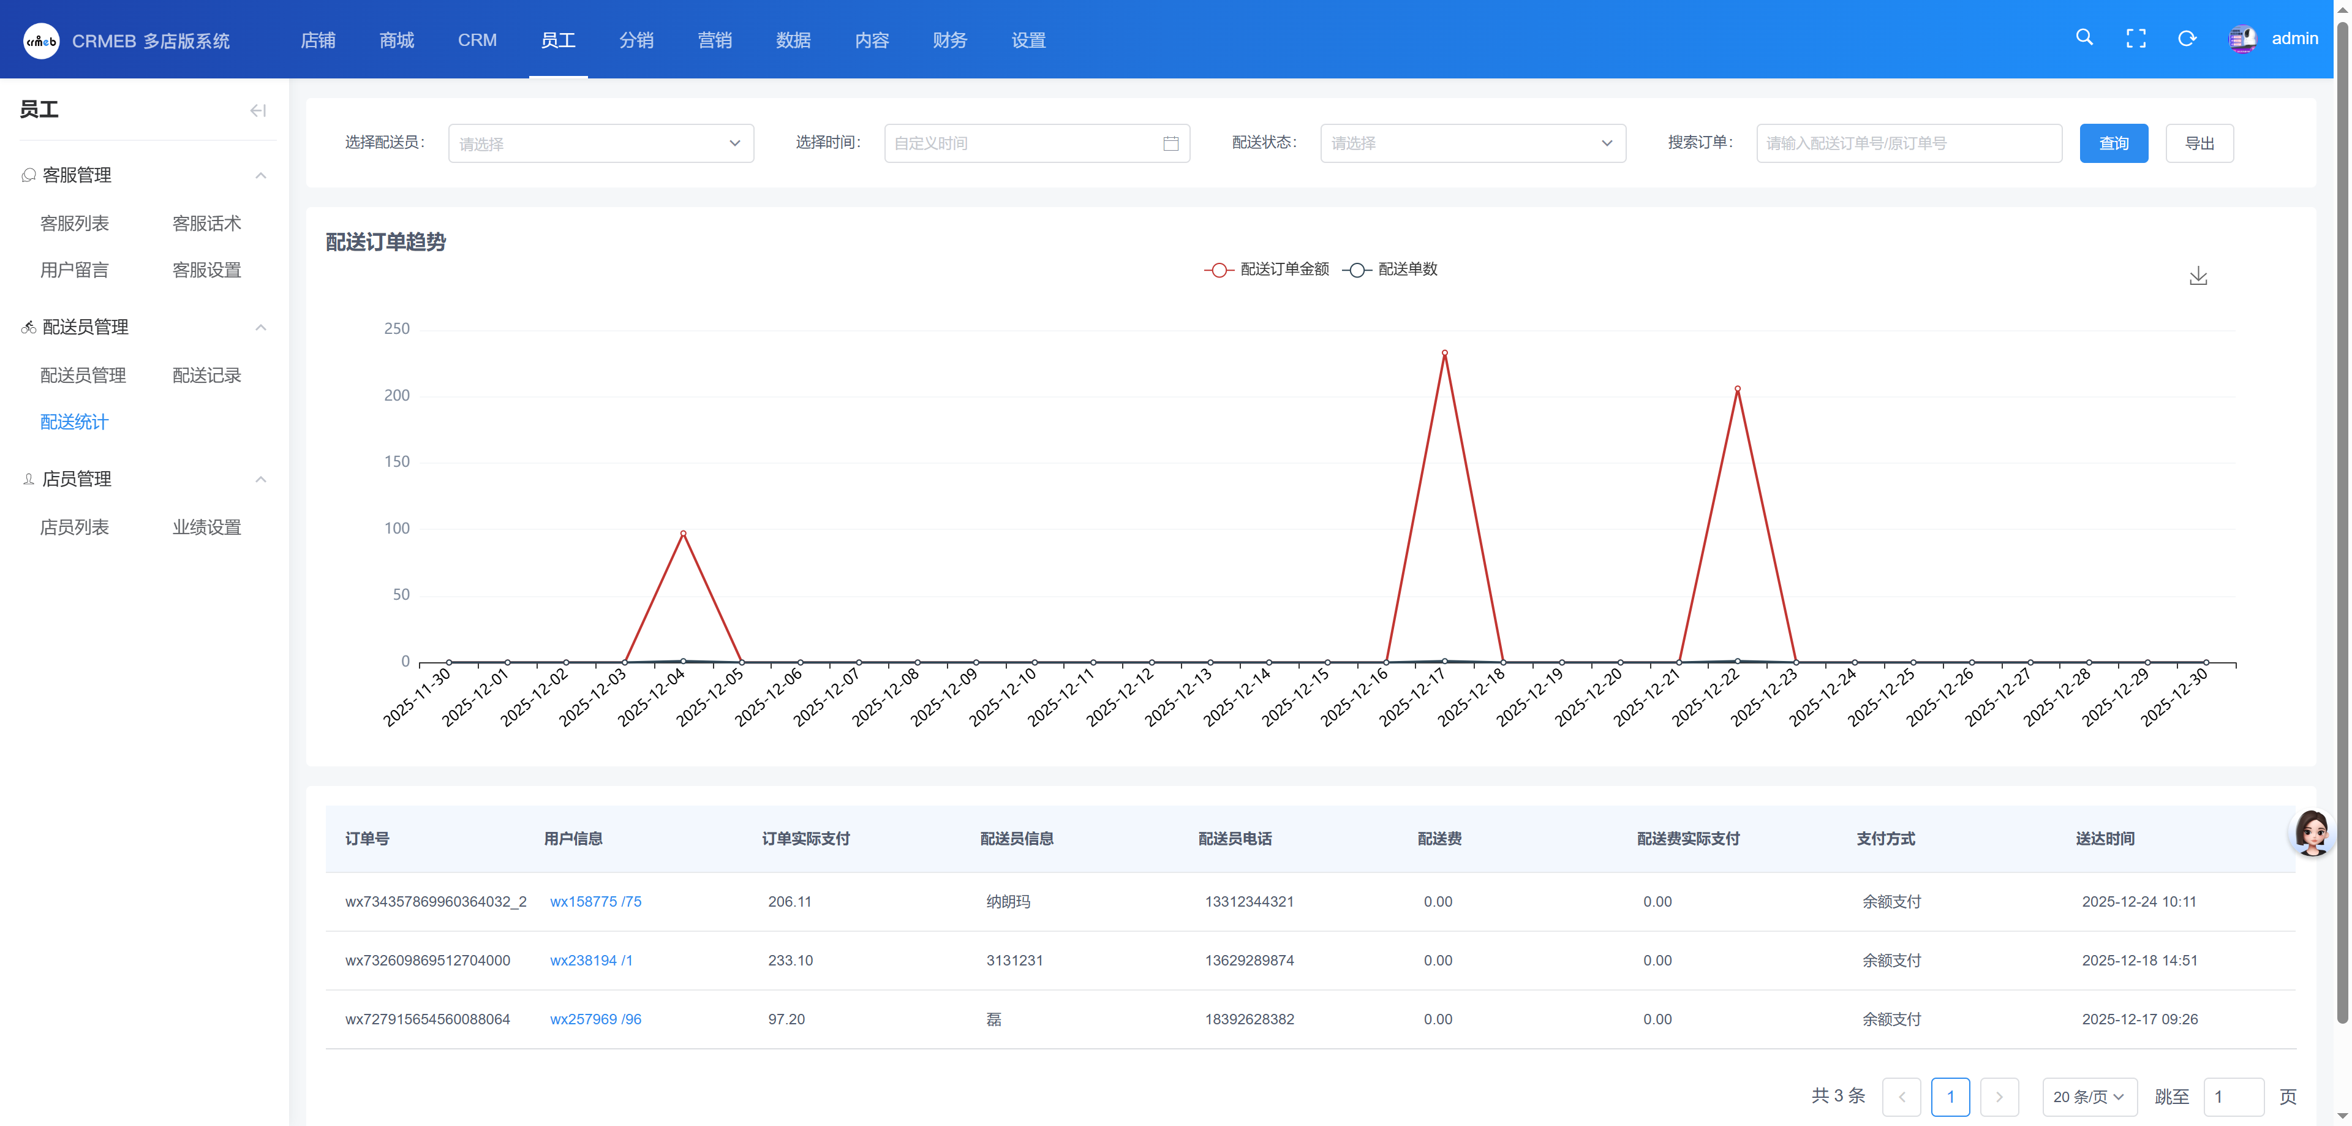Open 配送记录 in the sidebar
This screenshot has width=2352, height=1126.
(206, 376)
